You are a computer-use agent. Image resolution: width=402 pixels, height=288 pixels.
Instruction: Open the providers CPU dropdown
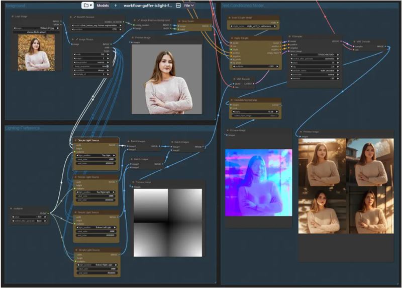click(x=96, y=30)
